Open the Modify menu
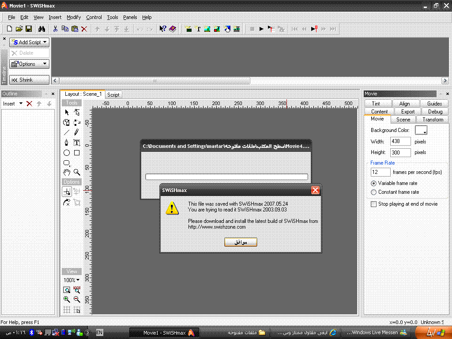452x339 pixels. coord(74,17)
